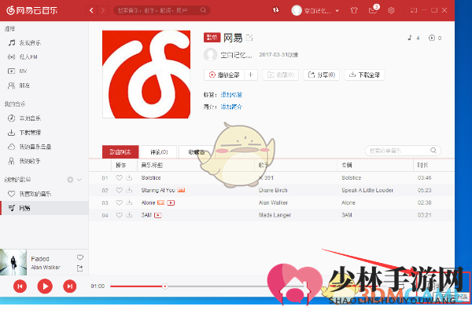Open the Faded now-playing album thumbnail
Viewport: 472px width, 310px height.
pyautogui.click(x=13, y=262)
